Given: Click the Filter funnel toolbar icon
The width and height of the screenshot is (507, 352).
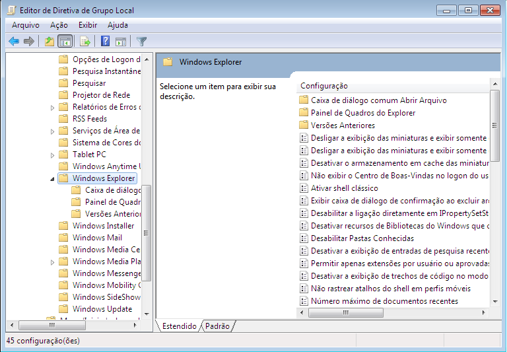Looking at the screenshot, I should (x=142, y=42).
